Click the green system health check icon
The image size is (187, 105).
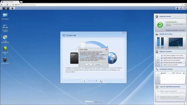coord(160,25)
